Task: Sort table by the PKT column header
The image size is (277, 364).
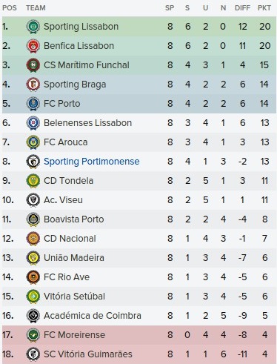Action: point(264,8)
